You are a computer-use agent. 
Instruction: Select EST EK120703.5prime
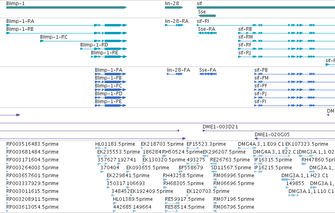[208, 191]
